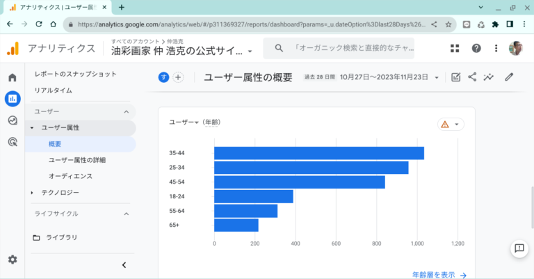This screenshot has height=279, width=534.
Task: Collapse the ユーザー section
Action: (127, 112)
